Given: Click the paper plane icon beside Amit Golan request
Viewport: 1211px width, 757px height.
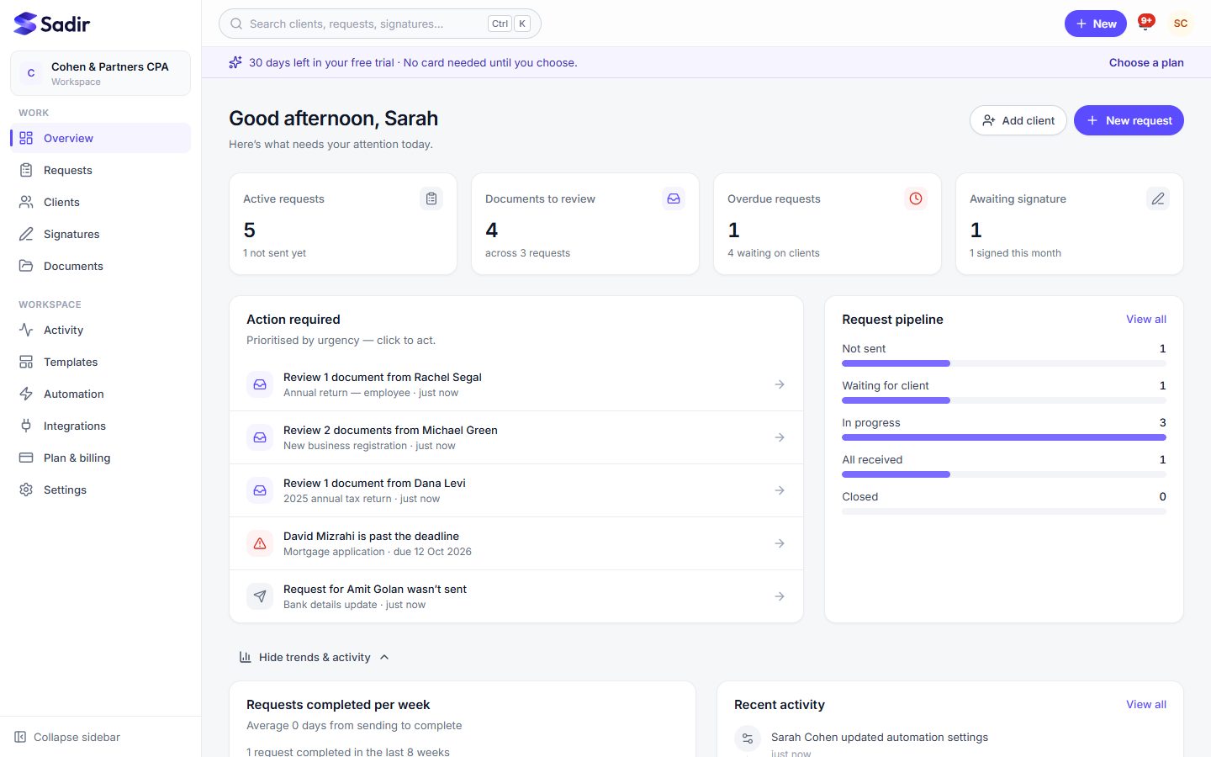Looking at the screenshot, I should [260, 596].
